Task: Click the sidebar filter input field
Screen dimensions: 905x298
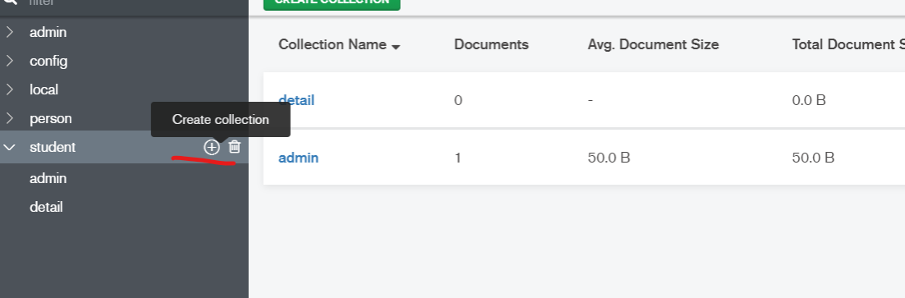Action: tap(136, 3)
